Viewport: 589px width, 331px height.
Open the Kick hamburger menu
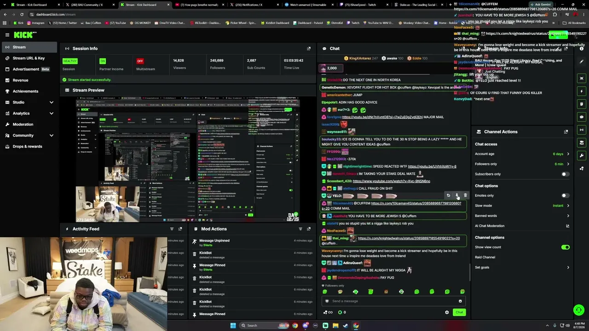[x=7, y=34]
